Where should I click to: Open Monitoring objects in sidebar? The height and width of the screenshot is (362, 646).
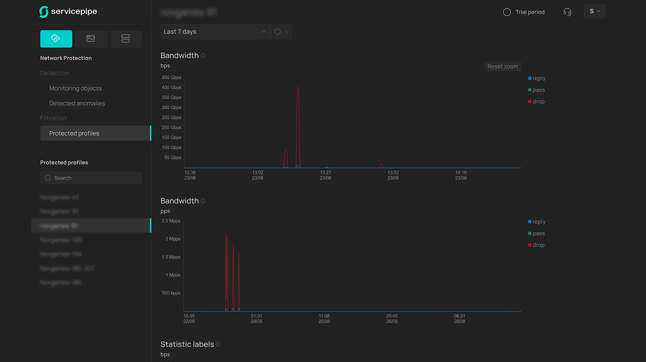pyautogui.click(x=75, y=88)
